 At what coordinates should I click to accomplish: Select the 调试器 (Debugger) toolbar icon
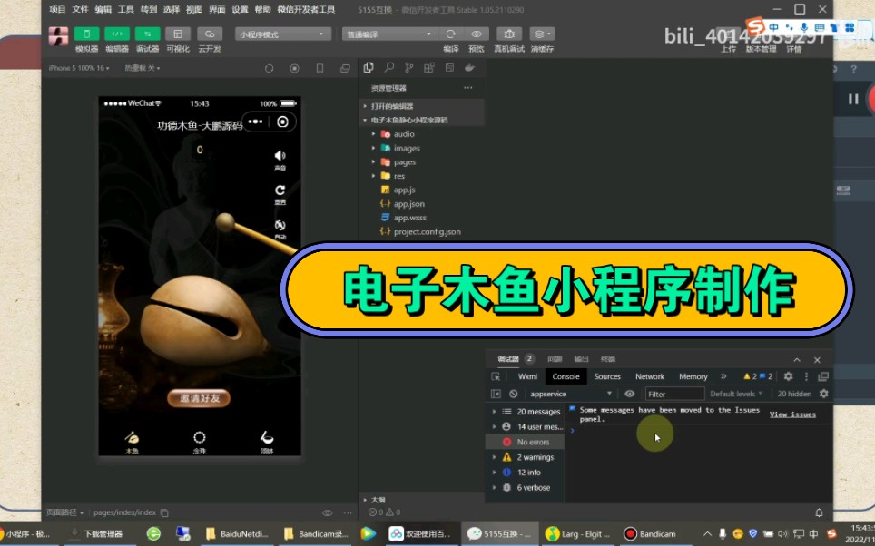[x=148, y=34]
